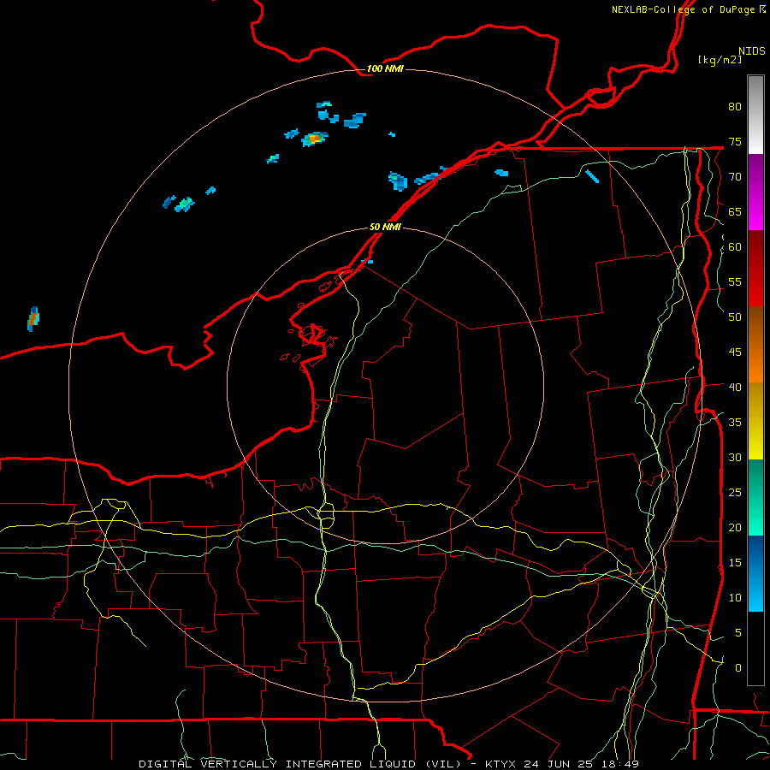
Task: Click the purple-magenta segment of the color scale
Action: (755, 192)
